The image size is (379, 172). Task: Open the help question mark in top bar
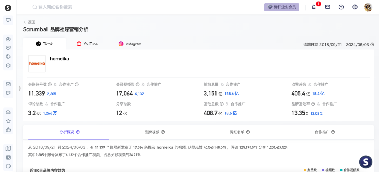point(341,7)
